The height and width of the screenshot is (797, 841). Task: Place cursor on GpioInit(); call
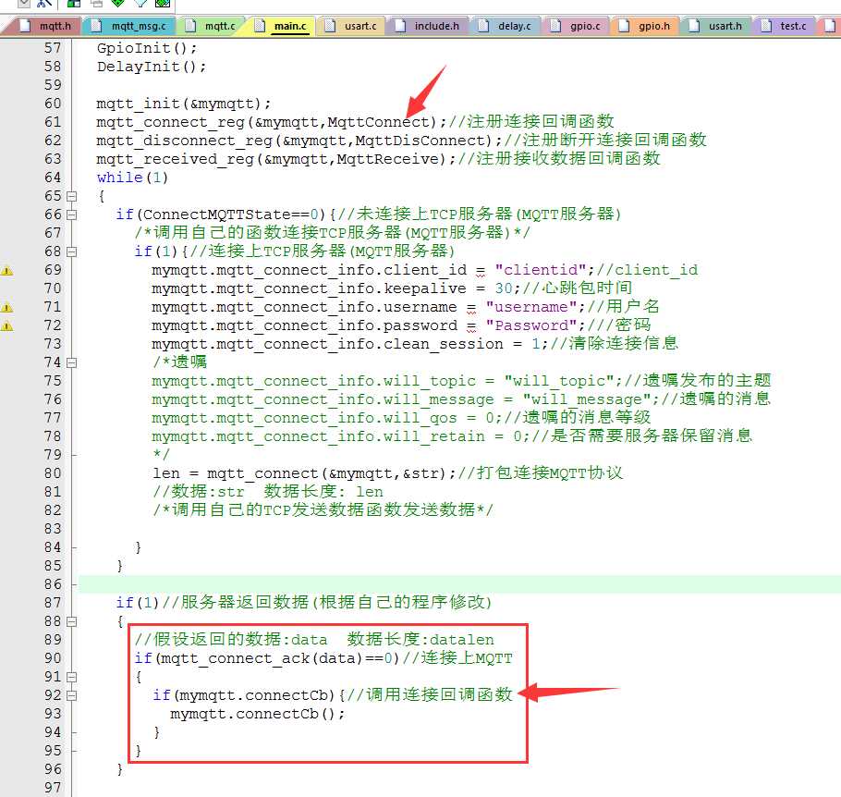tap(147, 48)
